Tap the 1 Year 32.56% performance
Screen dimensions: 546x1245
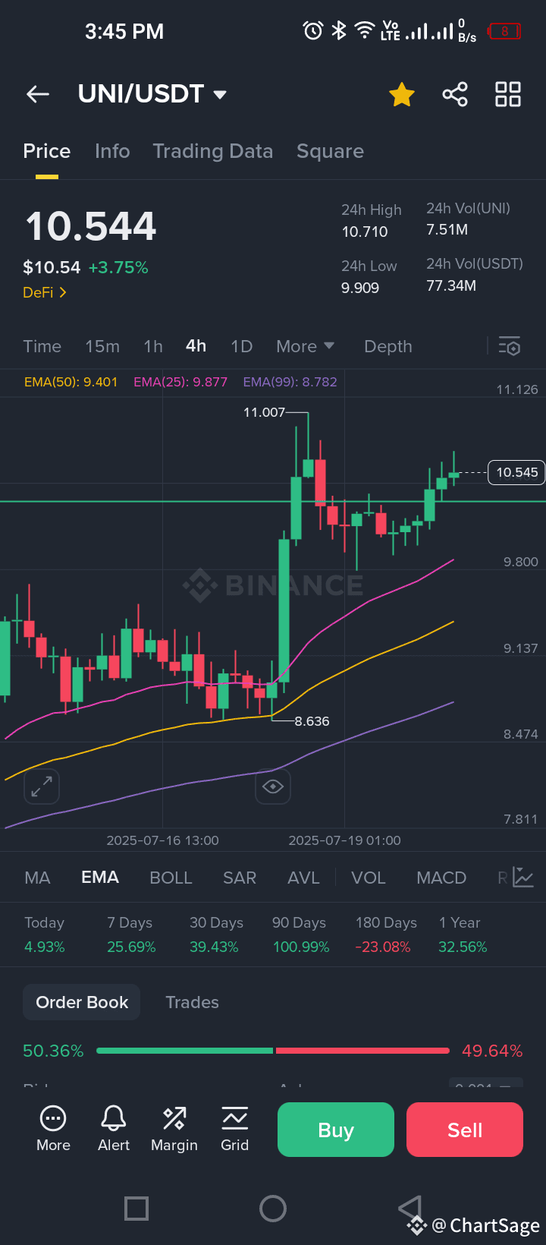point(463,935)
